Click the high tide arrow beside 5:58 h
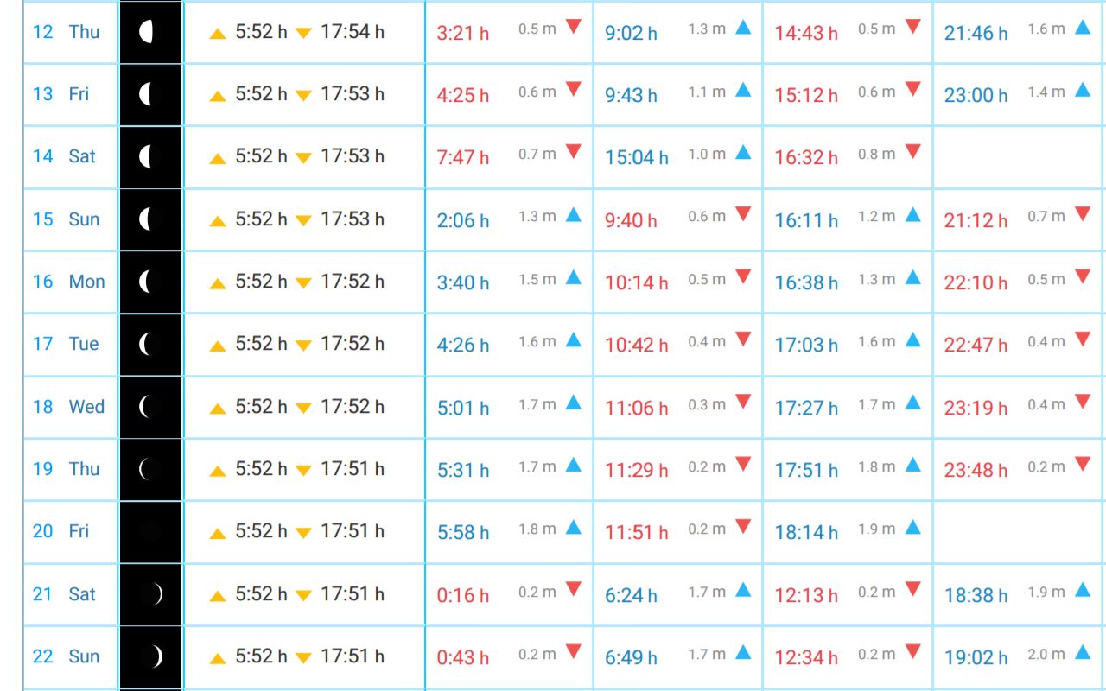The height and width of the screenshot is (691, 1106). [x=573, y=527]
